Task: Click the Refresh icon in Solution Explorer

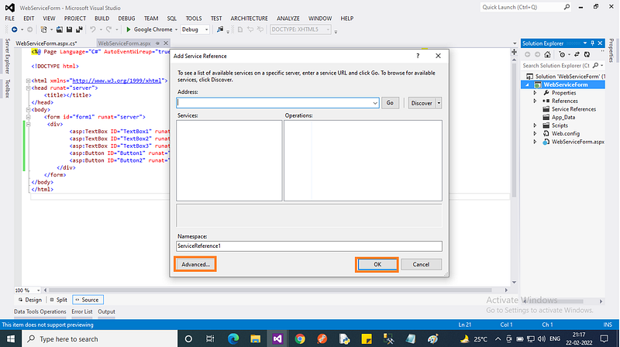Action: (587, 54)
